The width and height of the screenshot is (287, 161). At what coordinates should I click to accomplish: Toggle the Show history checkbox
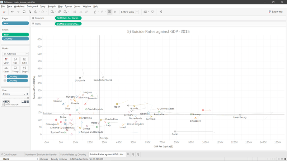point(3,104)
